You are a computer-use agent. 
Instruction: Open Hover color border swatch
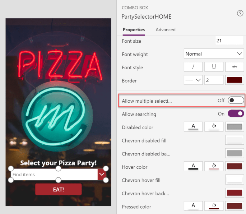click(x=235, y=166)
